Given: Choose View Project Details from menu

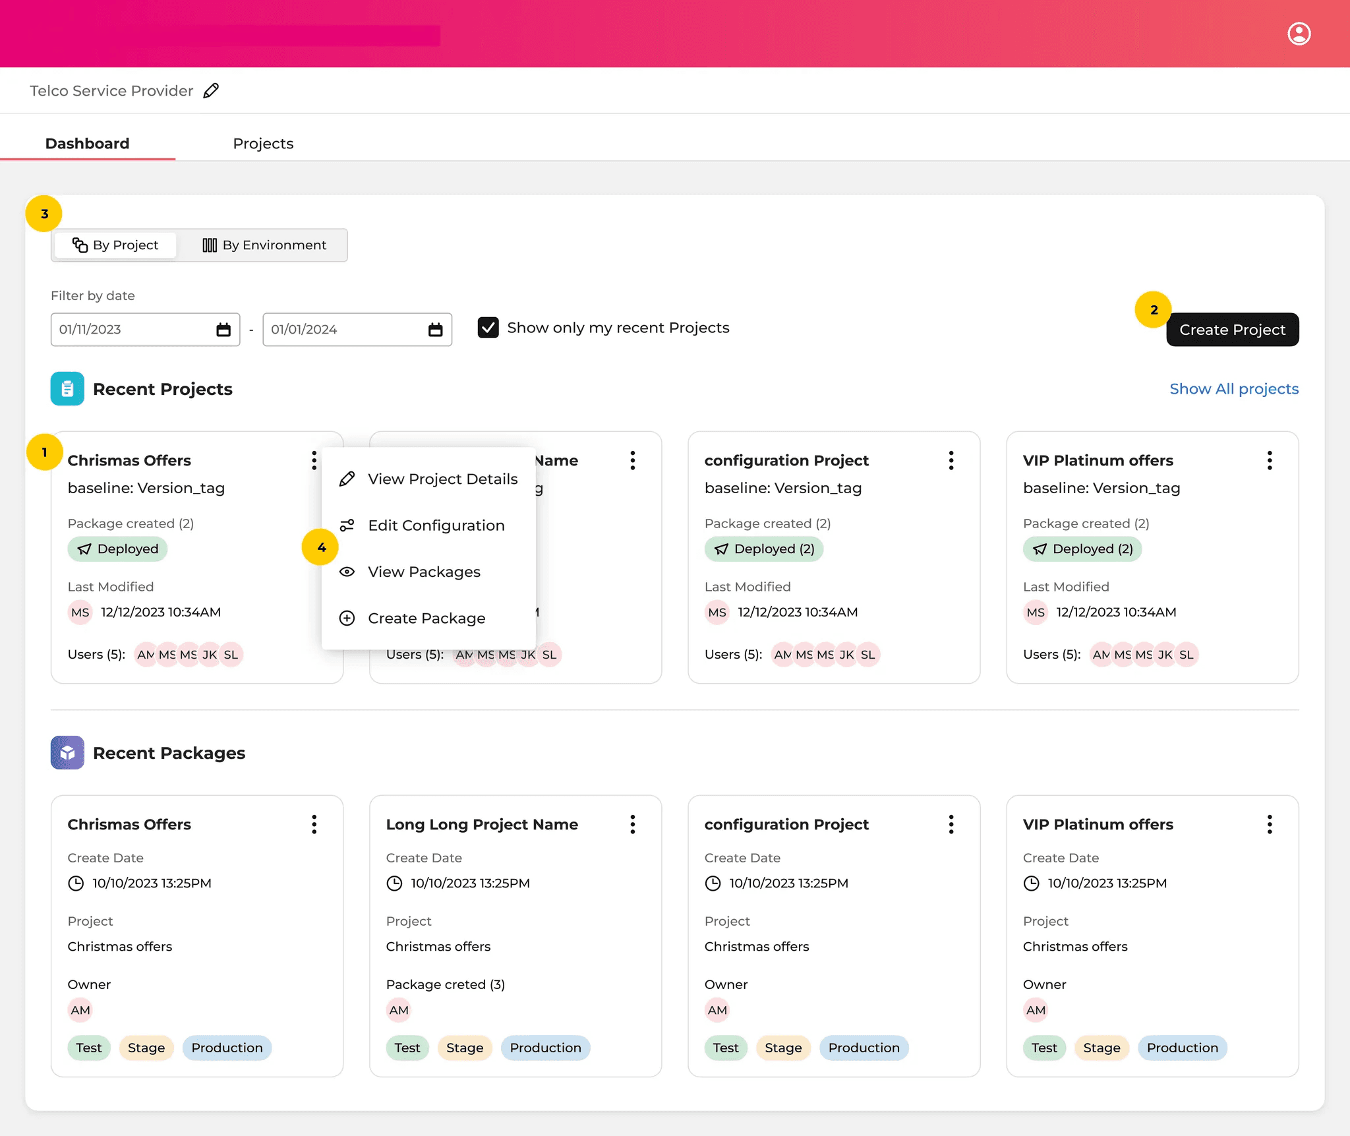Looking at the screenshot, I should [x=428, y=479].
